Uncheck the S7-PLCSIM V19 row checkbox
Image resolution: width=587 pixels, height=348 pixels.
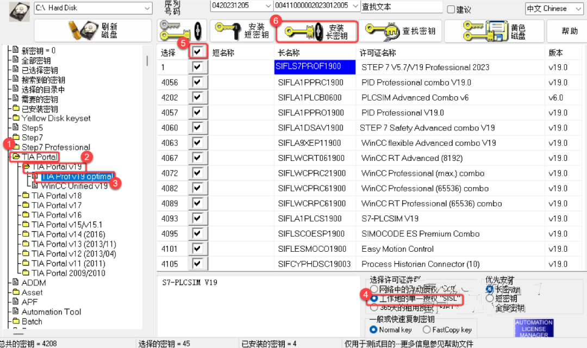(198, 219)
